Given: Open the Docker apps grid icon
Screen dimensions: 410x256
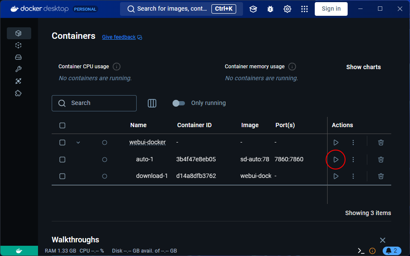Looking at the screenshot, I should (305, 9).
